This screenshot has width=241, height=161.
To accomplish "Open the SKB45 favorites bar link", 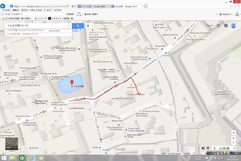I will click(61, 19).
